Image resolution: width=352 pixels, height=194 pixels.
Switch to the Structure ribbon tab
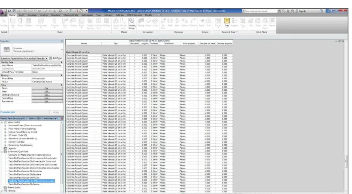tap(56, 15)
